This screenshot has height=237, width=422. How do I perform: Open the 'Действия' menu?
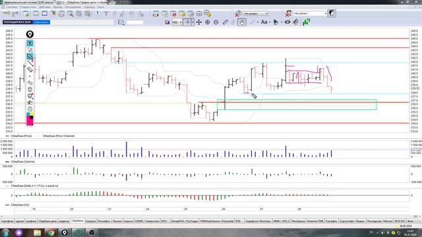[x=44, y=7]
